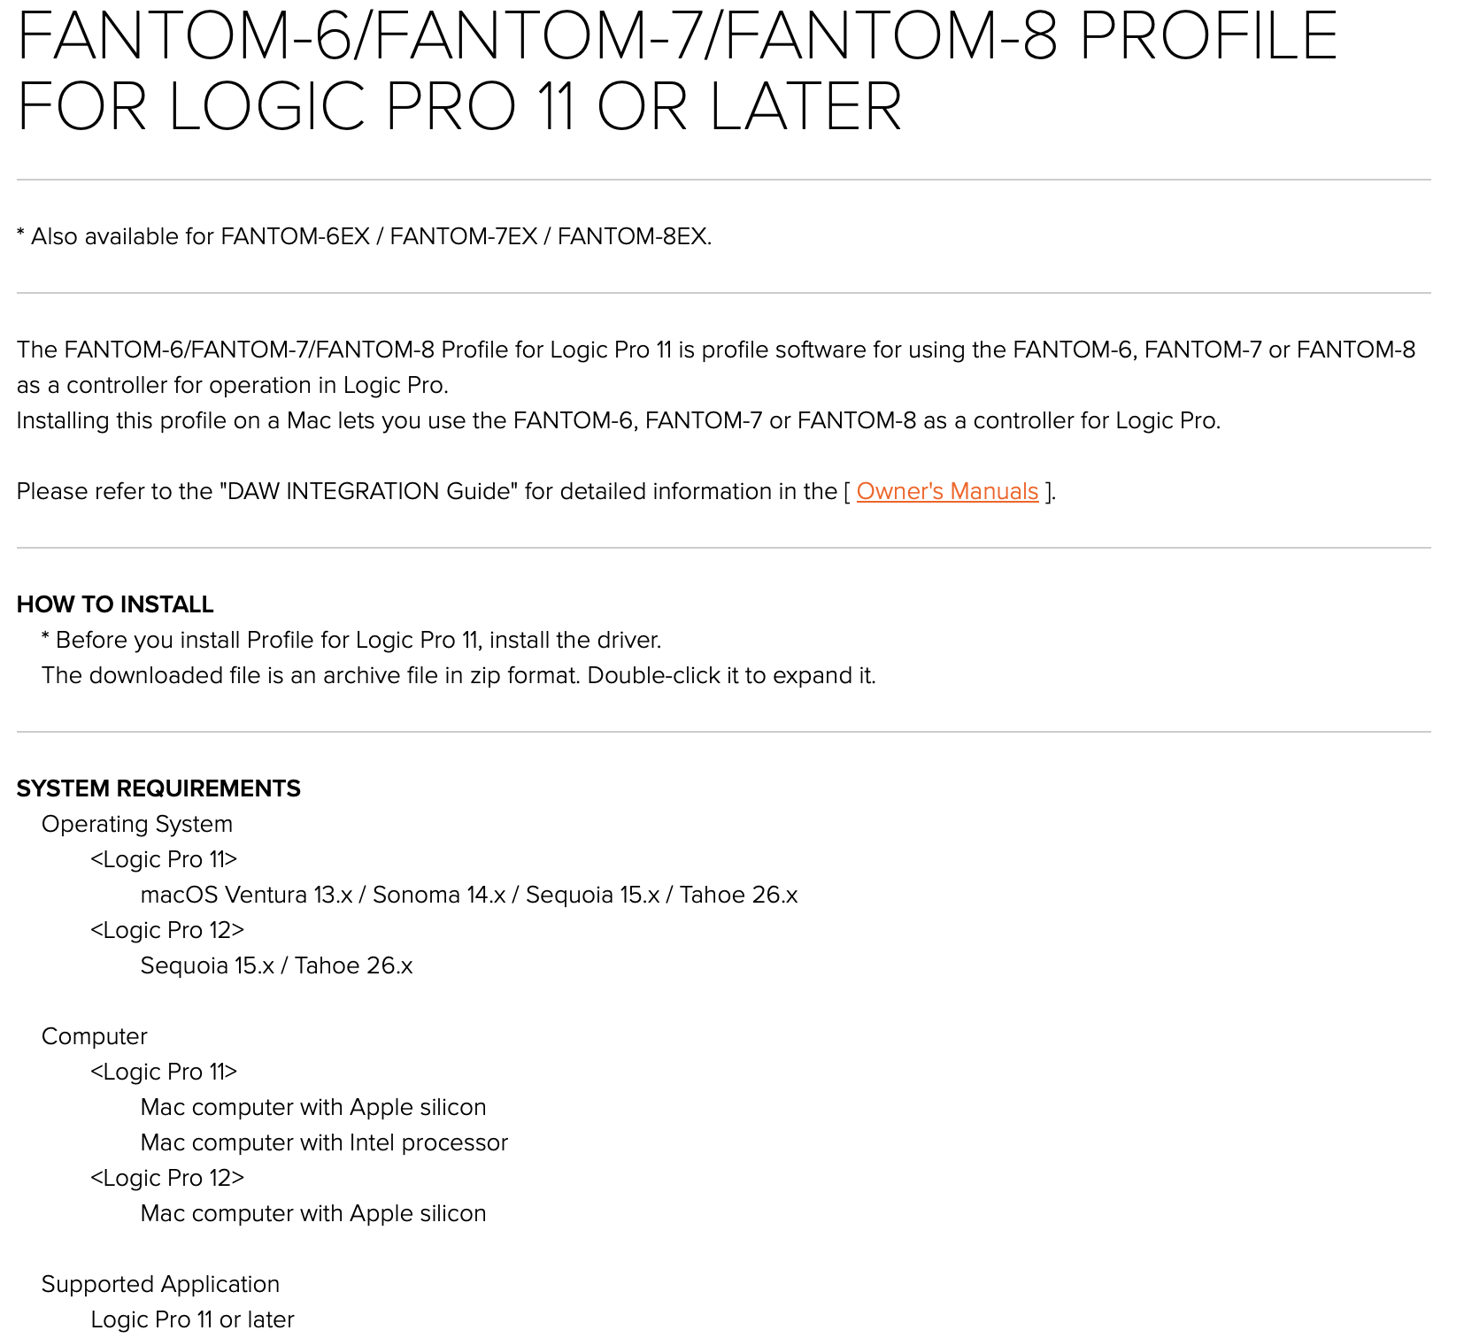Open the Owner's Manuals link
Image resolution: width=1464 pixels, height=1338 pixels.
pos(946,491)
